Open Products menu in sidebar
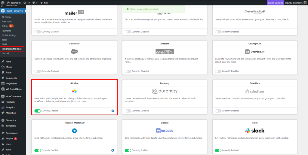This screenshot has height=155, width=308. click(x=10, y=102)
